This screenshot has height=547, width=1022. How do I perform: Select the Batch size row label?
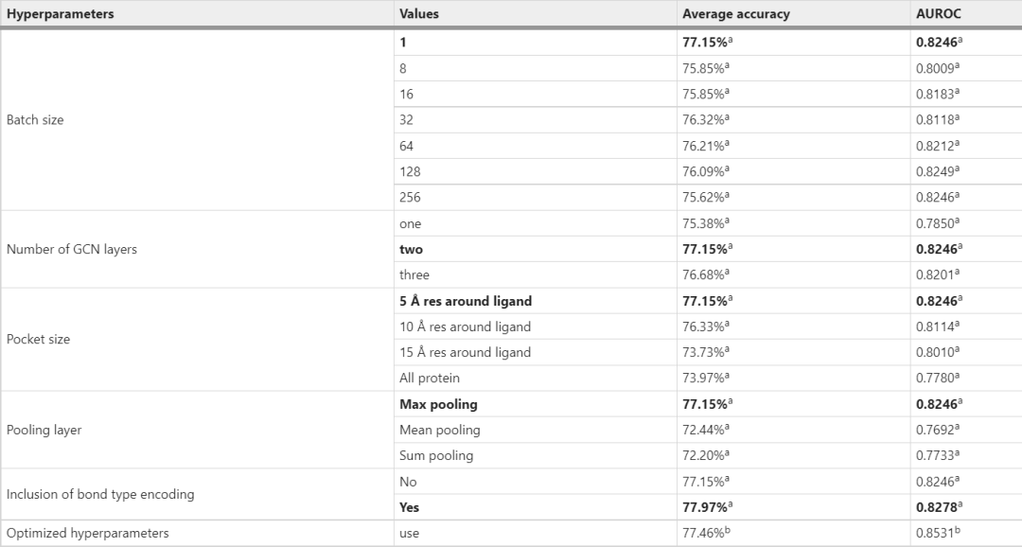35,120
